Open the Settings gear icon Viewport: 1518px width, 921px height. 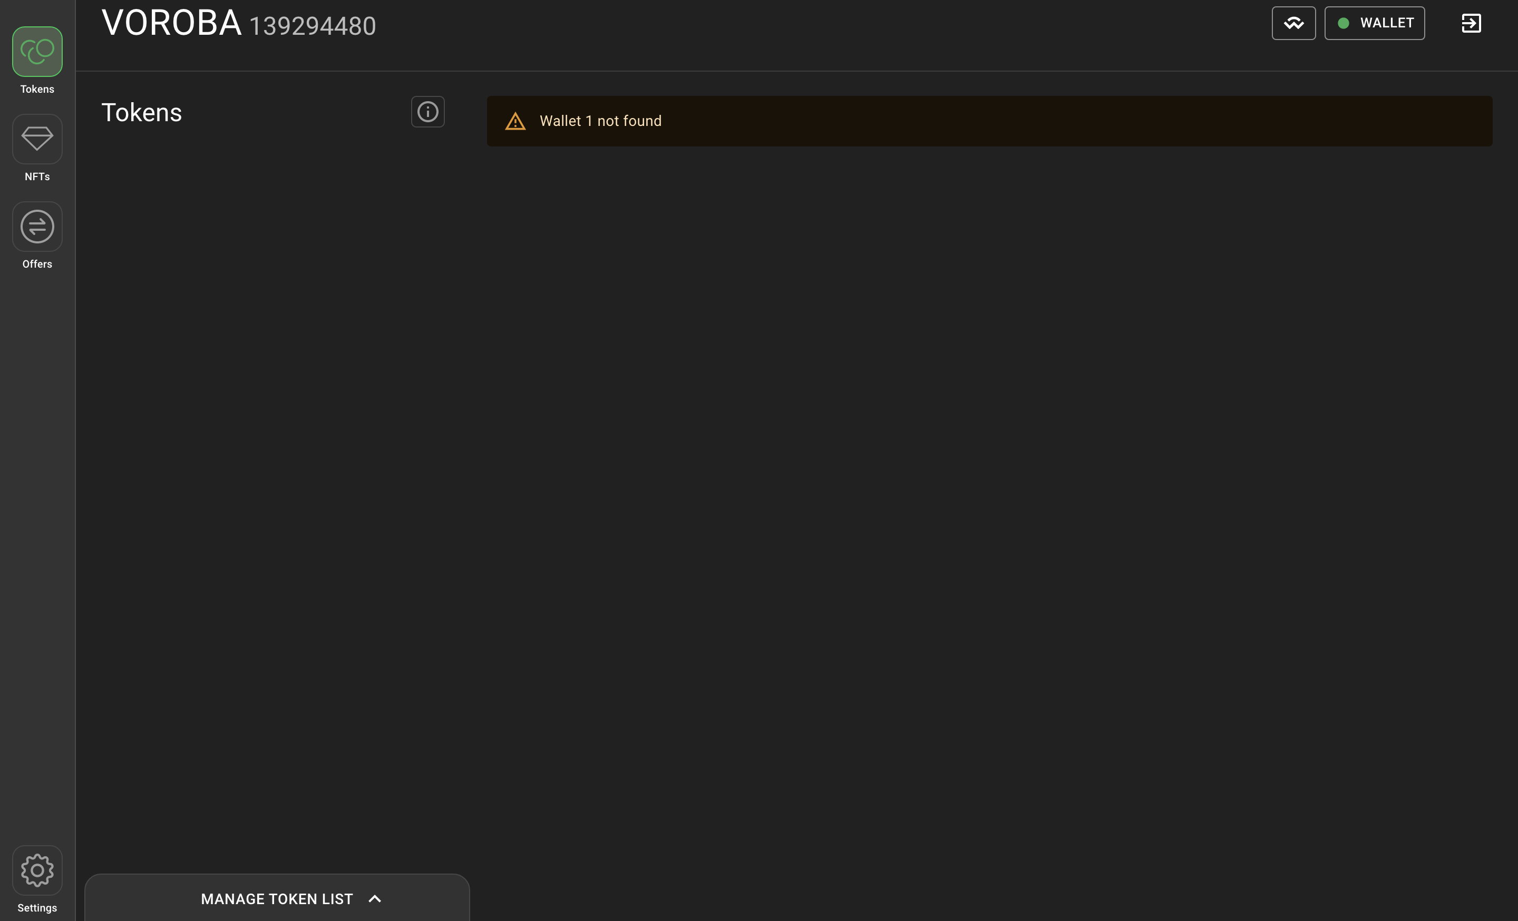pos(37,870)
